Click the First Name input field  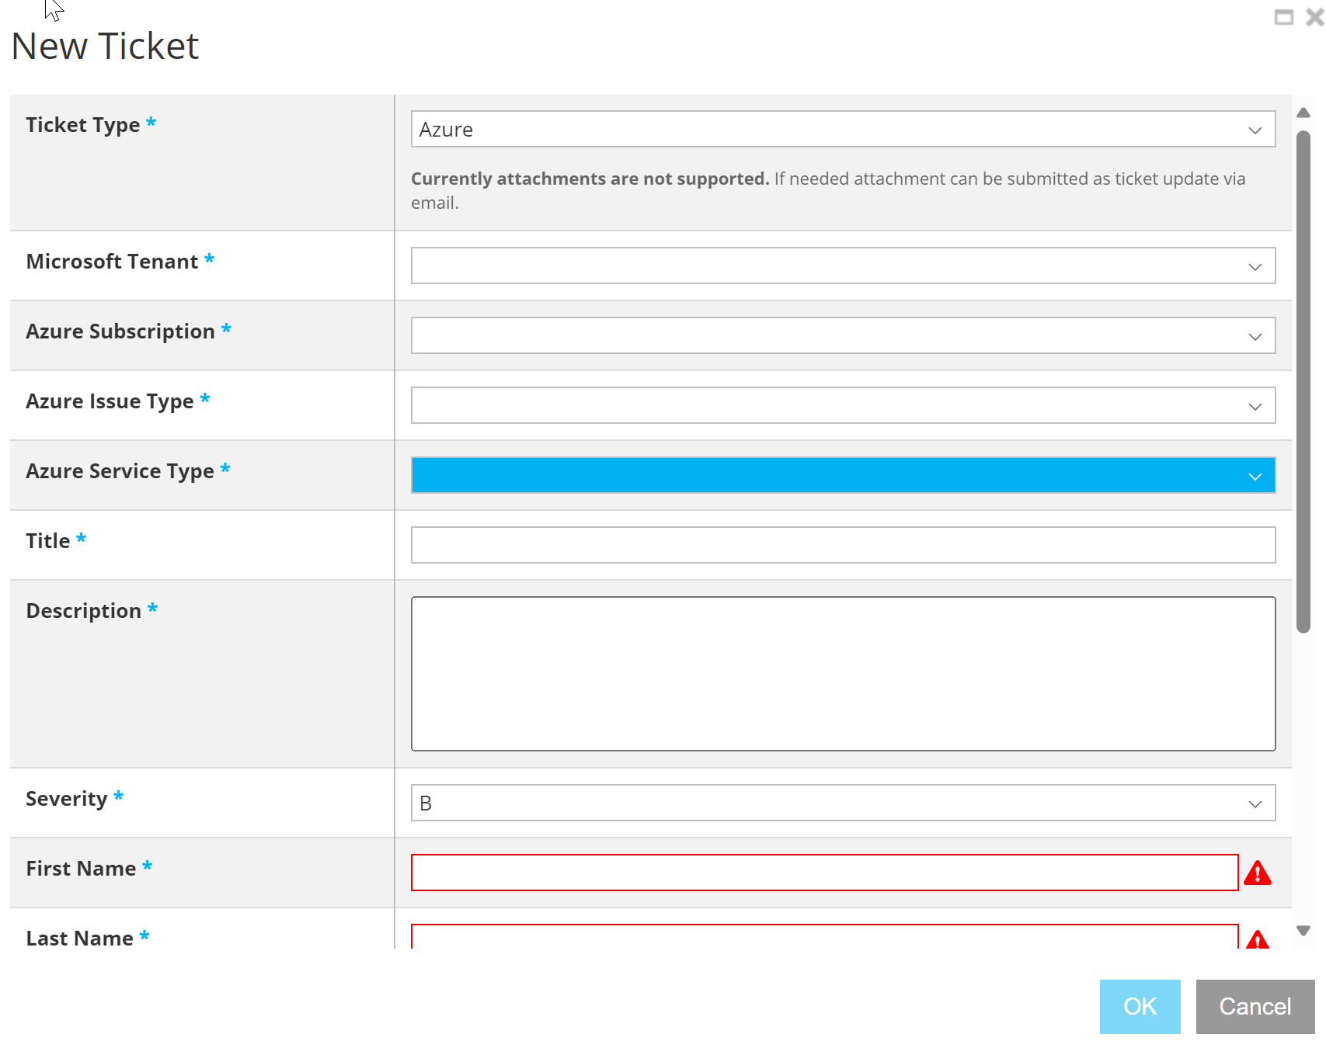coord(824,873)
